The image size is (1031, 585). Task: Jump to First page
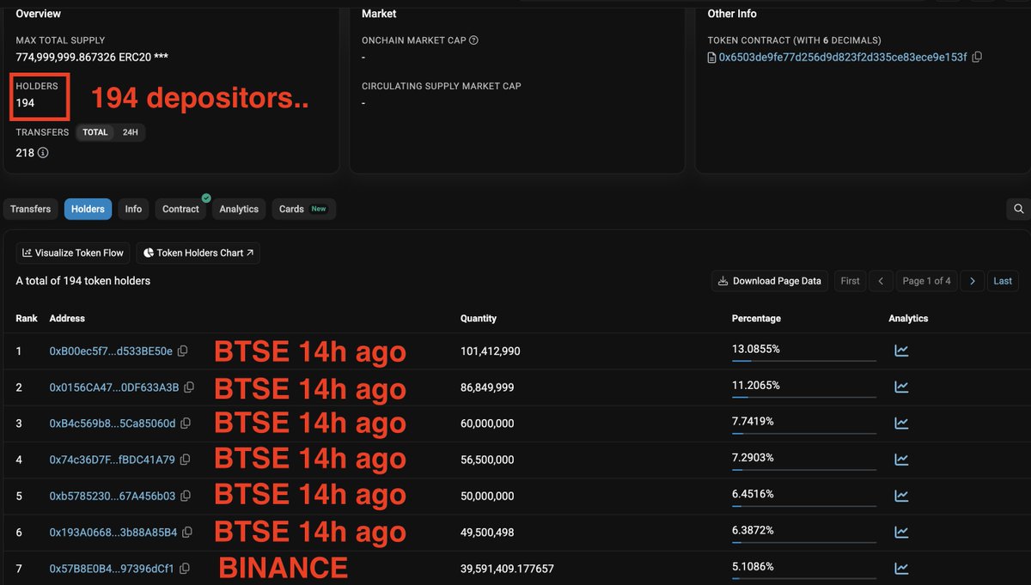[850, 281]
